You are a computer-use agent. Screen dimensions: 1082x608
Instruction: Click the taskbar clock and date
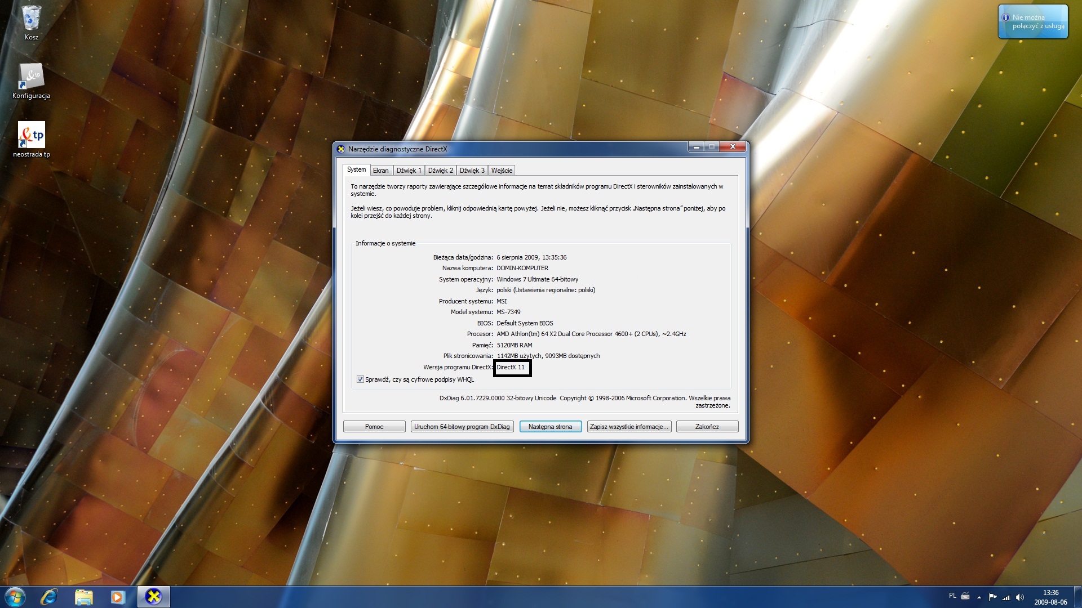click(1050, 597)
